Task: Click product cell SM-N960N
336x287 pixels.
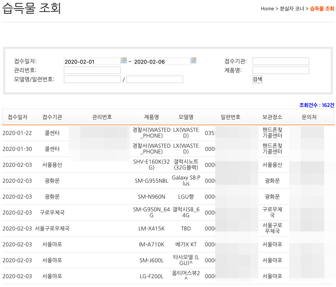Action: 152,197
